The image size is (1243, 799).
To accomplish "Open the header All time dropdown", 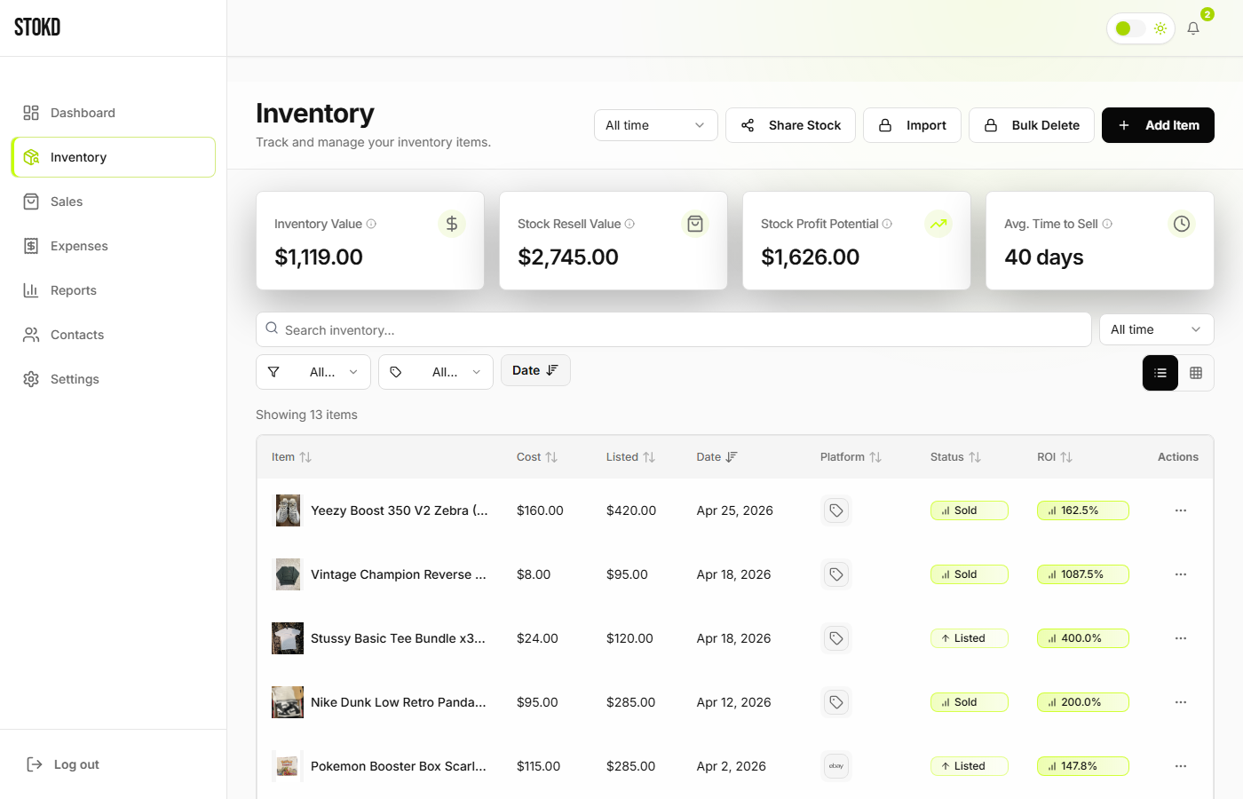I will click(x=655, y=125).
